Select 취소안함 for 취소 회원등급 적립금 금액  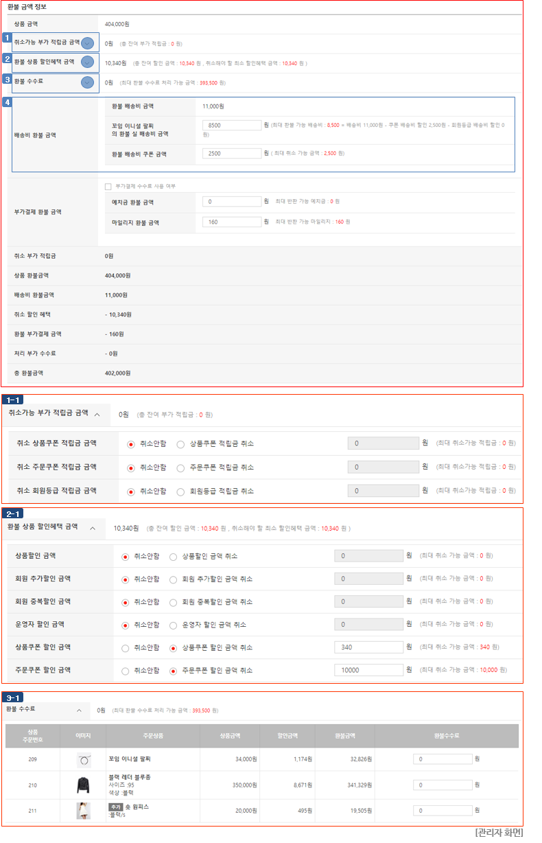(x=131, y=492)
